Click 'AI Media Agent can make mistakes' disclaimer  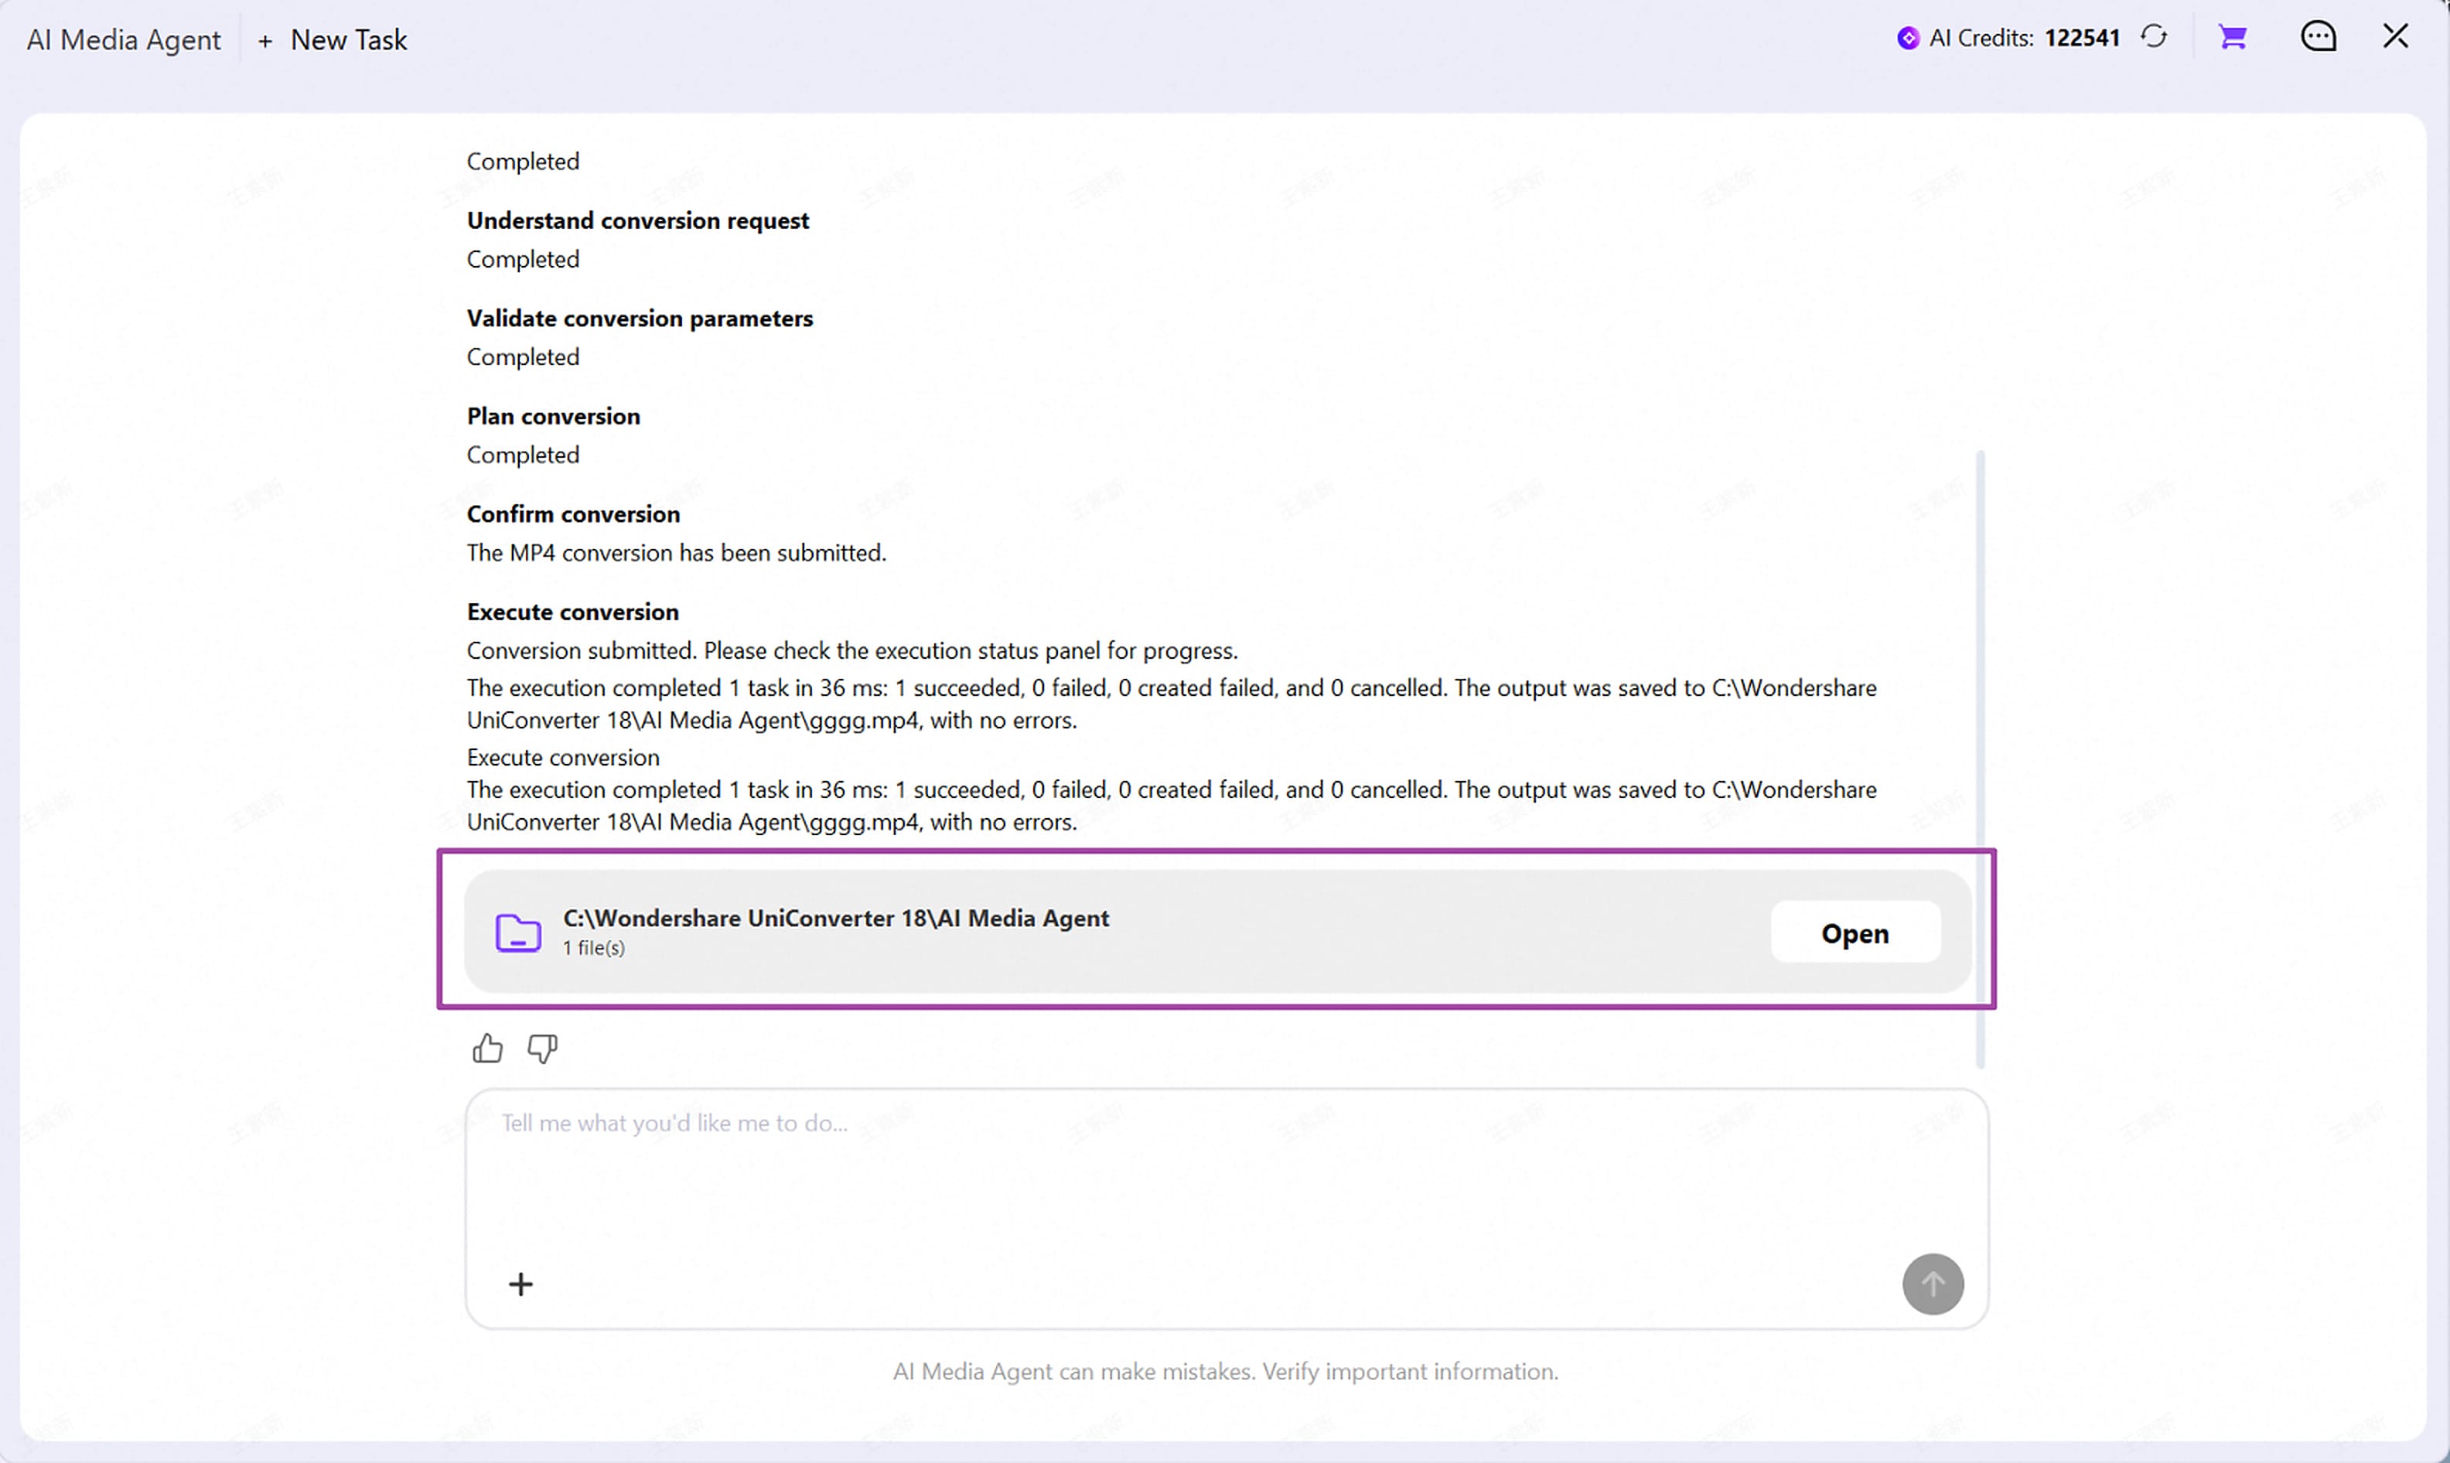(1226, 1371)
